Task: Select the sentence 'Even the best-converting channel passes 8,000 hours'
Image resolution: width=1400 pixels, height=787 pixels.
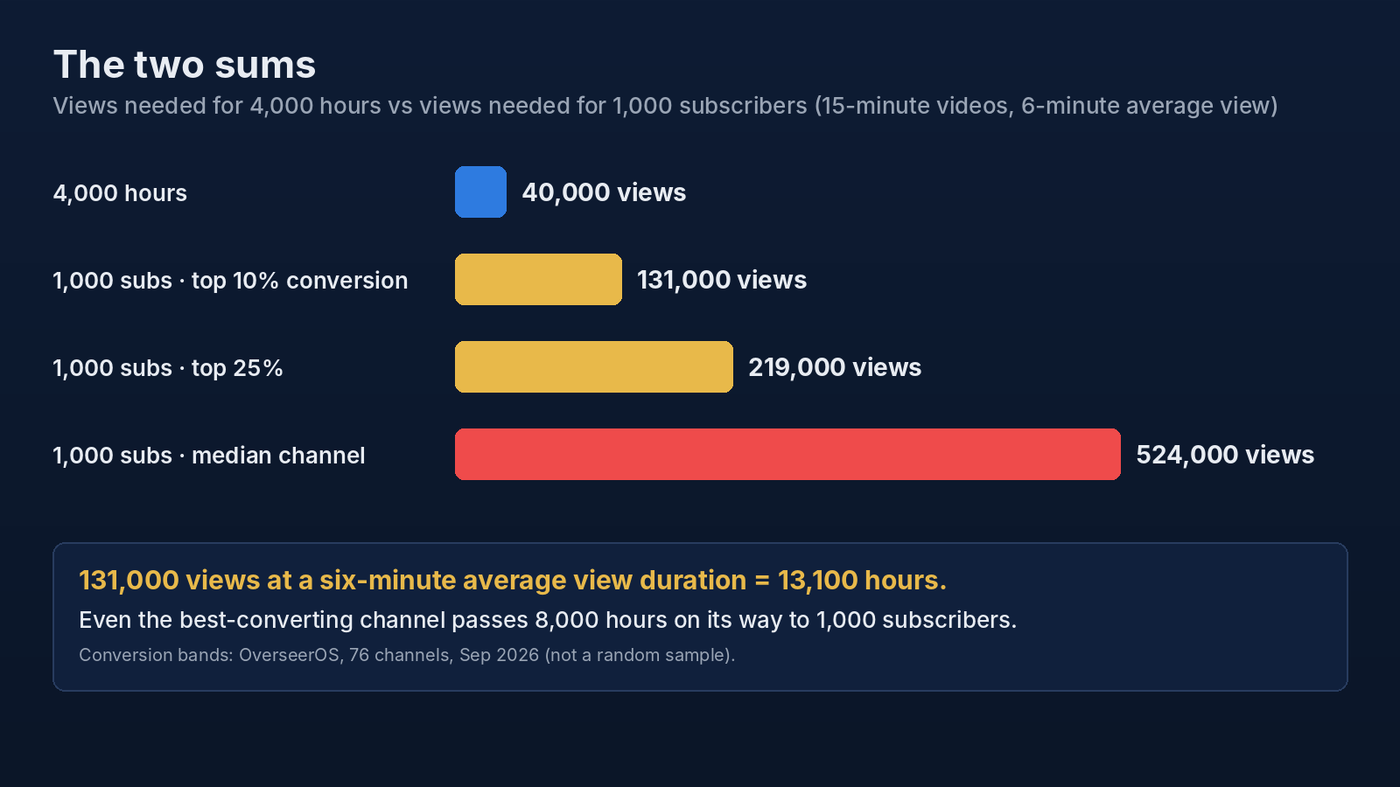Action: point(548,620)
